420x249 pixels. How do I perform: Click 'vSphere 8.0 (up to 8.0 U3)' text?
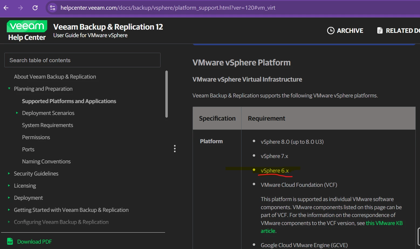click(x=292, y=142)
